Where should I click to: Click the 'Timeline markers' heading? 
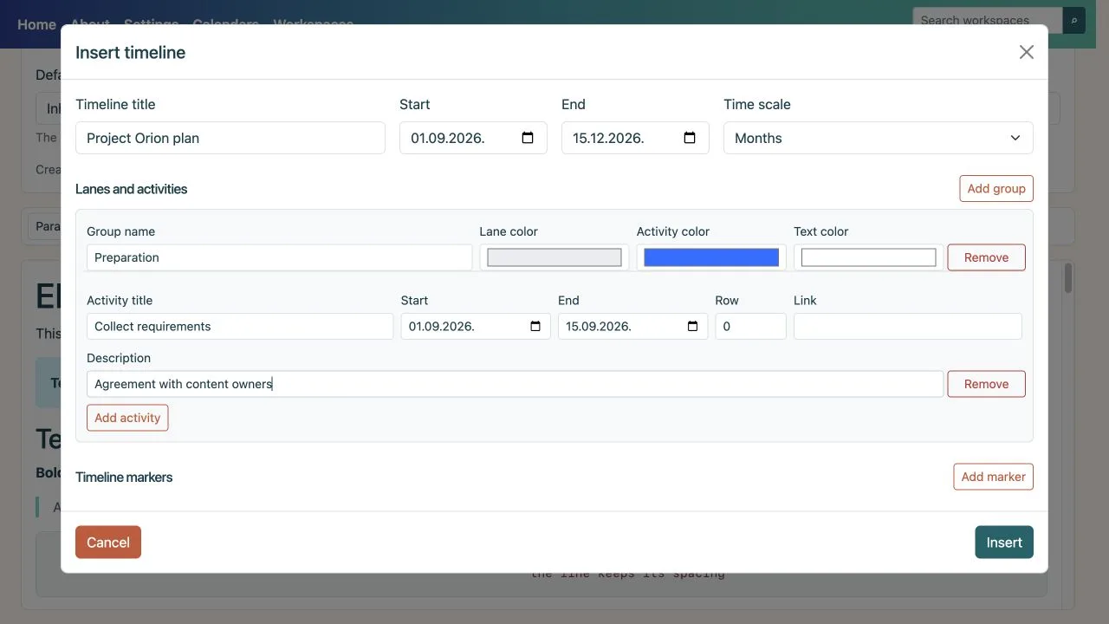coord(124,478)
